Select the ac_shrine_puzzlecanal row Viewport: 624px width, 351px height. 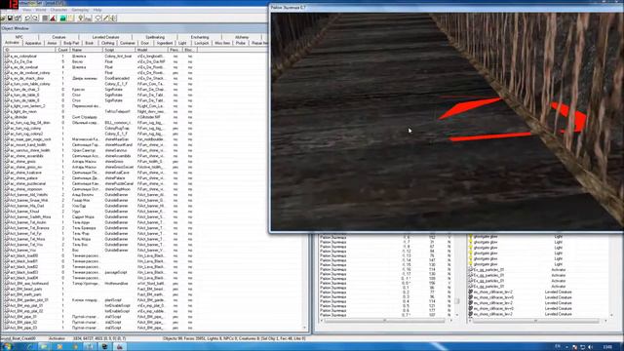click(99, 183)
